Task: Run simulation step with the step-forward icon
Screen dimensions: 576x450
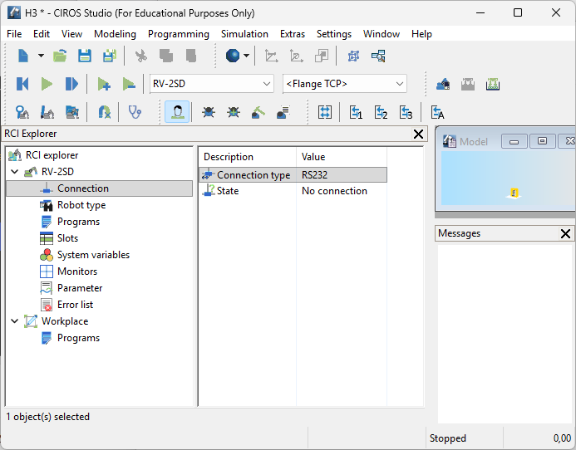Action: [x=71, y=84]
